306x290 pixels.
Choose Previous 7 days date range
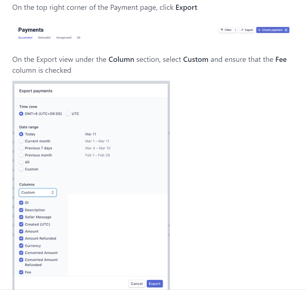(22, 148)
